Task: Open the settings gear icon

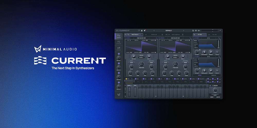Action: [196, 30]
